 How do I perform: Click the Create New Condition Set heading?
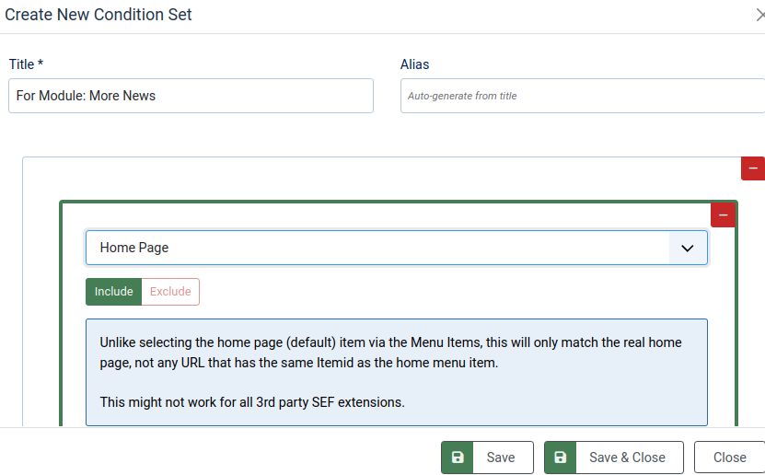[x=99, y=15]
